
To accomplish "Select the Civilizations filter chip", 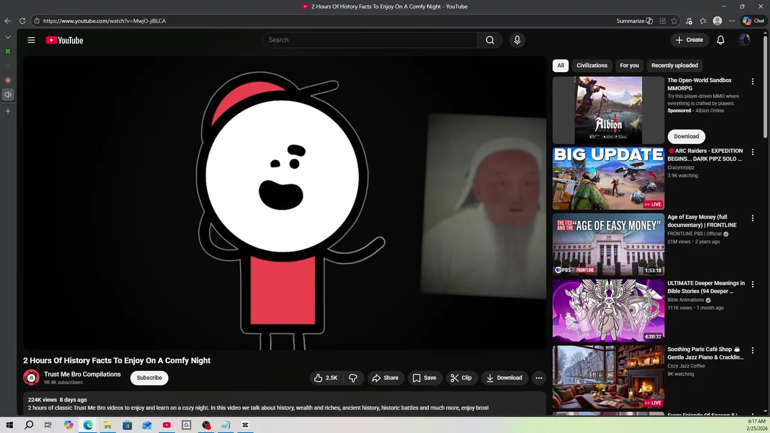I will 592,66.
